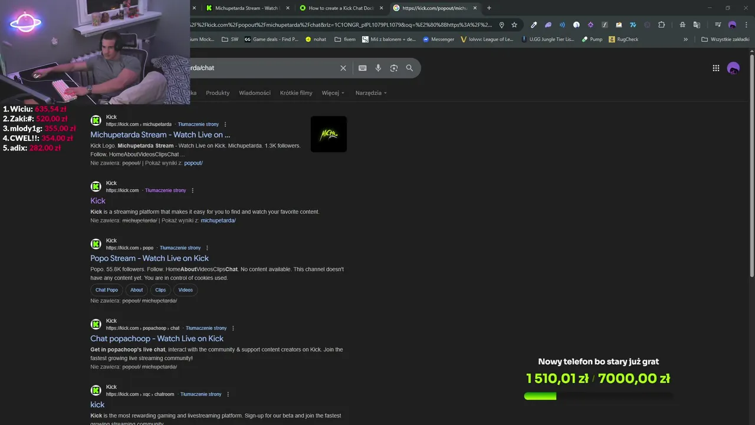Image resolution: width=755 pixels, height=425 pixels.
Task: Close the 'How to create a Kick Chat' tab
Action: (x=381, y=8)
